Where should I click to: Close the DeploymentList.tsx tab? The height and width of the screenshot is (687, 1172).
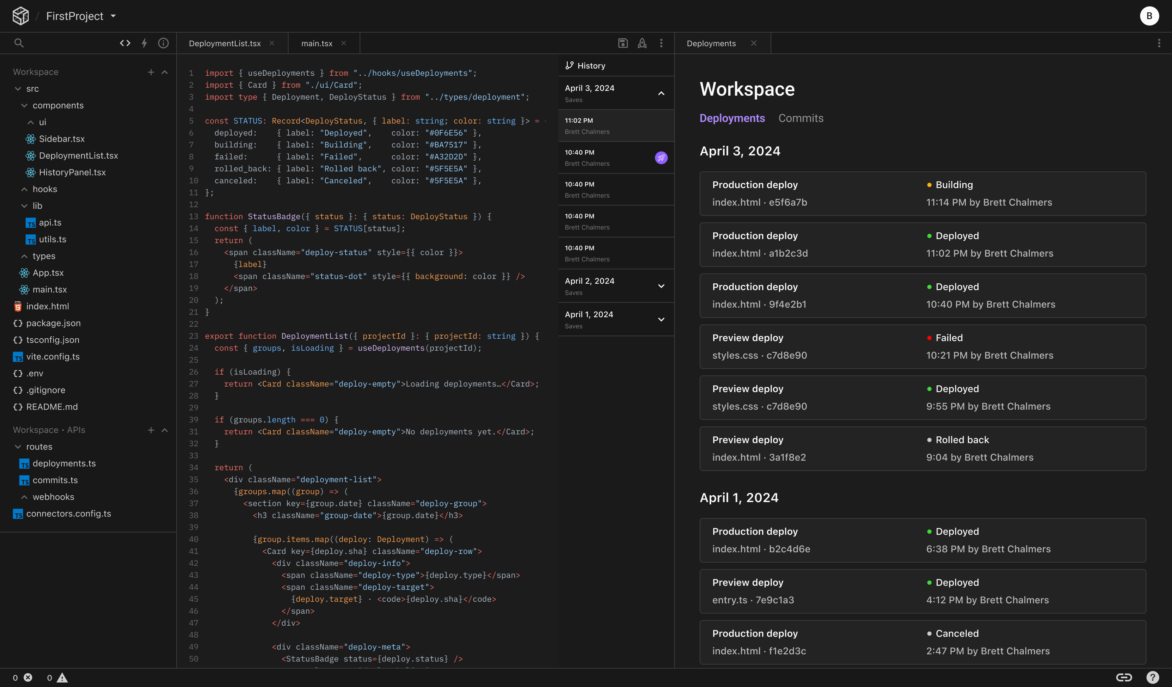click(271, 43)
